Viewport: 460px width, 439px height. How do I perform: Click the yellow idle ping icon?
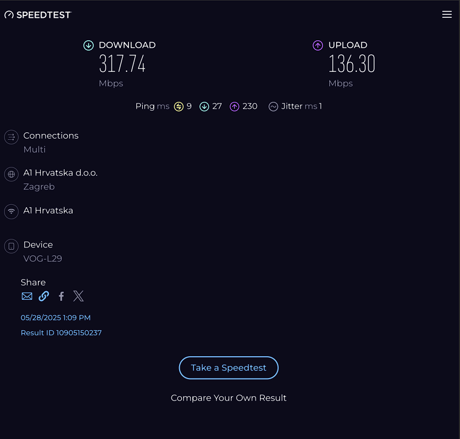click(179, 106)
